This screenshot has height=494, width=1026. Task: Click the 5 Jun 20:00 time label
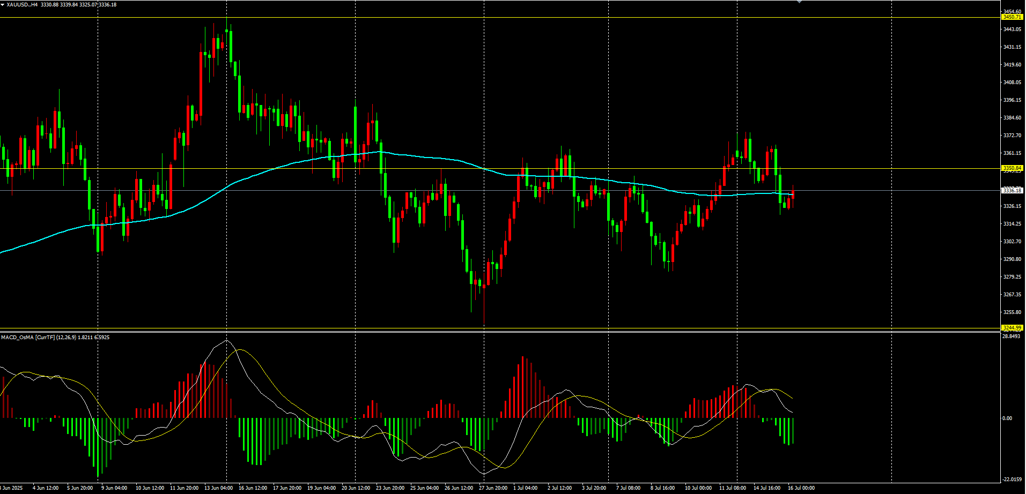click(x=80, y=488)
